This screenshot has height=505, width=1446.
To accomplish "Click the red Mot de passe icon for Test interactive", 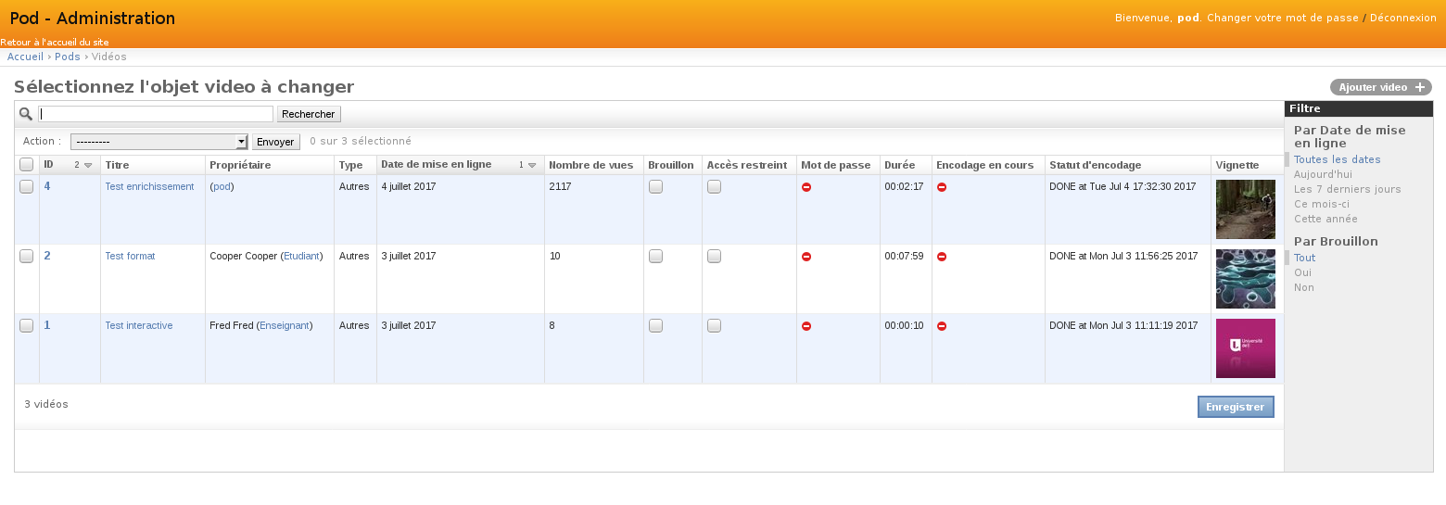I will pyautogui.click(x=806, y=326).
